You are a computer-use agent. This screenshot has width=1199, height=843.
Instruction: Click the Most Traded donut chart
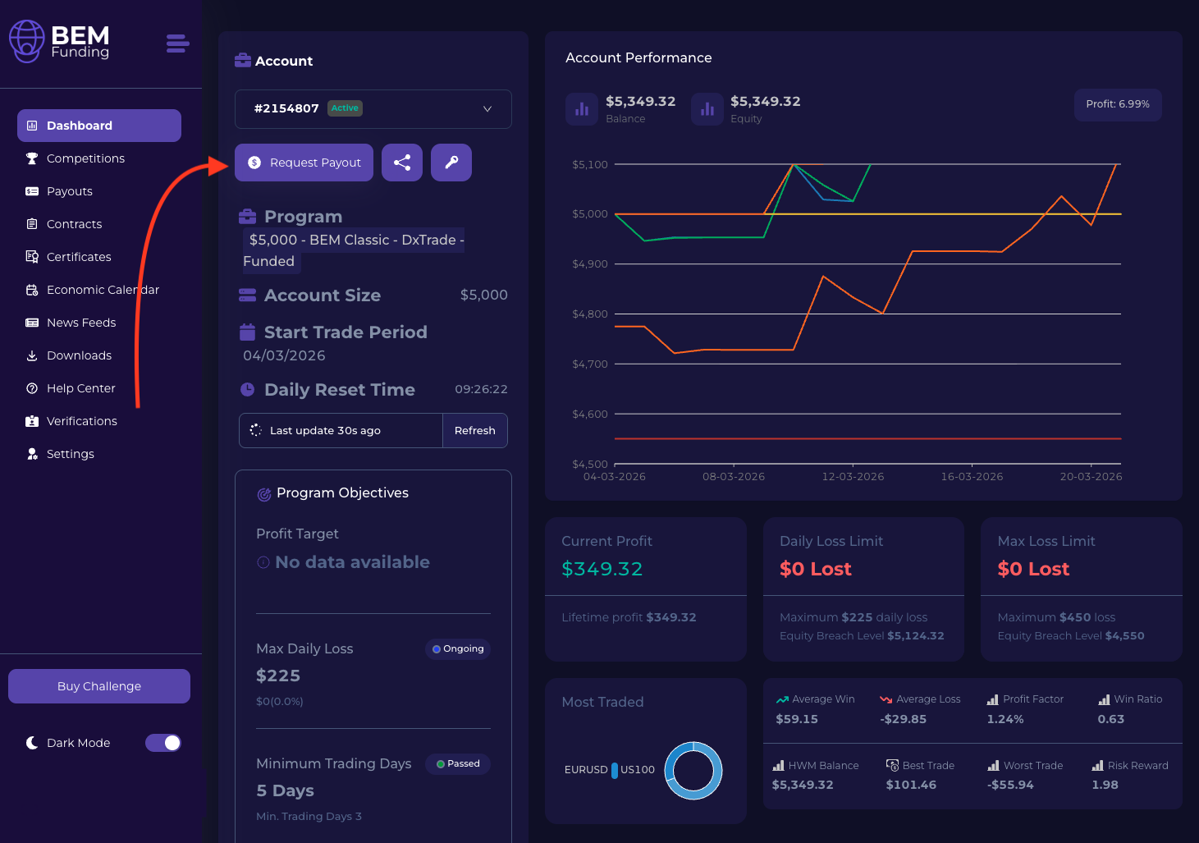tap(693, 770)
